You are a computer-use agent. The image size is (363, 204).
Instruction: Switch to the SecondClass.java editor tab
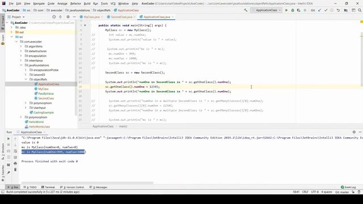click(121, 17)
